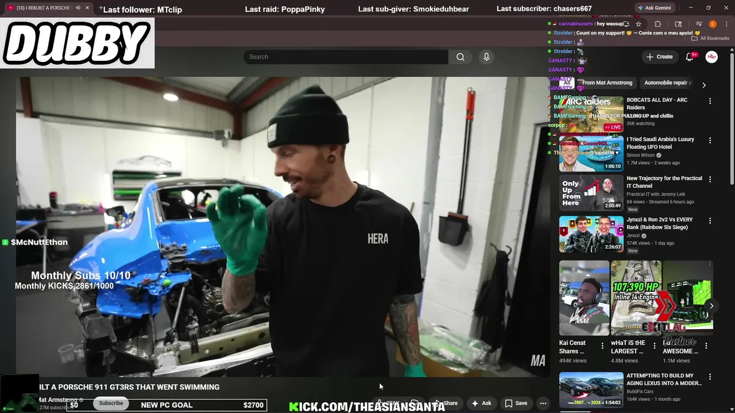Open a new browser tab
Image resolution: width=735 pixels, height=413 pixels.
(101, 8)
